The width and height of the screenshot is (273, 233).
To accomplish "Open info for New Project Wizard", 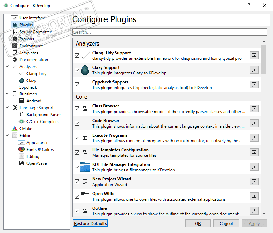I will [254, 182].
